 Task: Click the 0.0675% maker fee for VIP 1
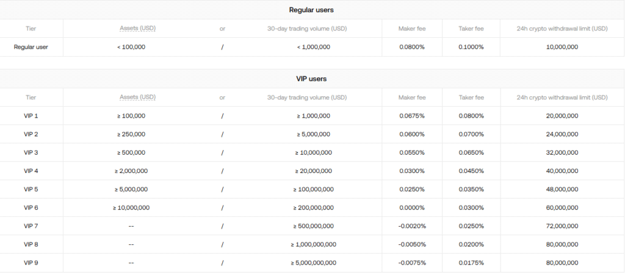(412, 116)
